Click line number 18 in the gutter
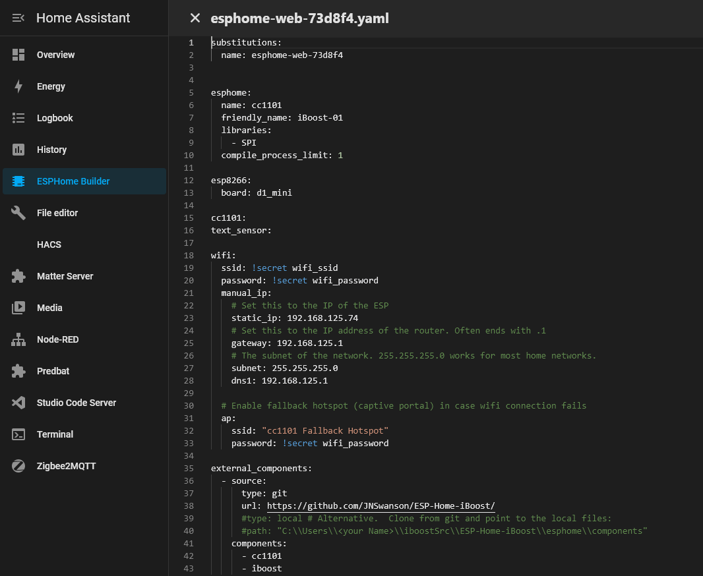Screen dimensions: 703x576 click(189, 255)
